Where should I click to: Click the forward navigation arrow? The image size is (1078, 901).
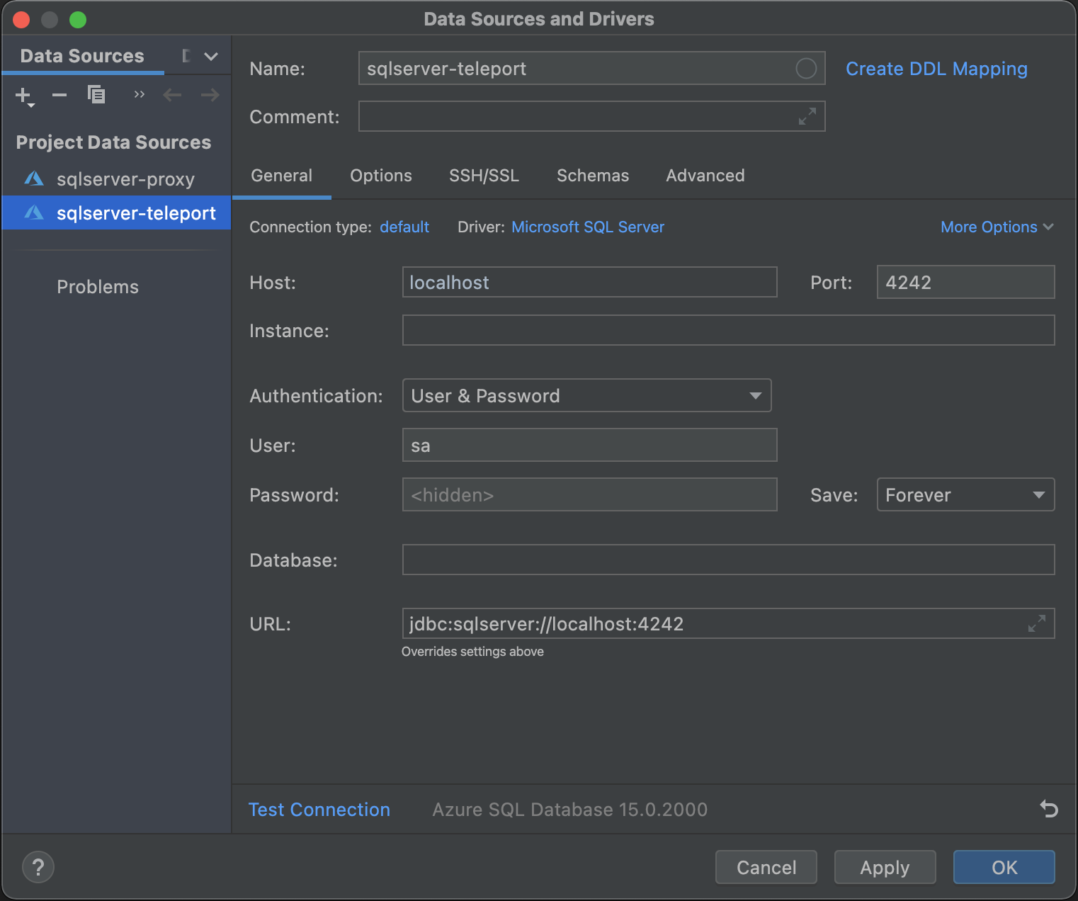(x=209, y=94)
